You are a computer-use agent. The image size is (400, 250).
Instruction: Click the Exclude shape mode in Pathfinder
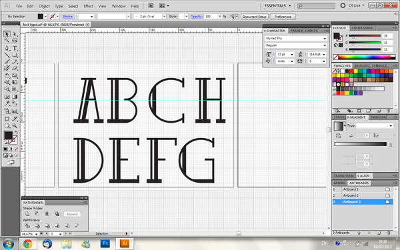coord(57,214)
